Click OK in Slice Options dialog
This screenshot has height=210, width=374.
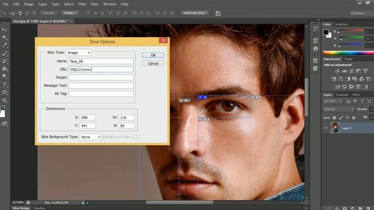[x=153, y=55]
